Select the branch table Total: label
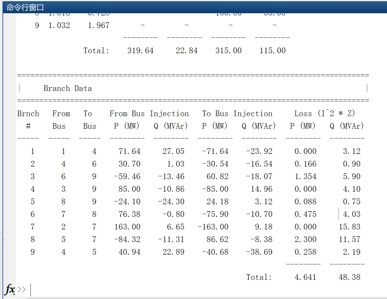Screen dimensions: 387x299 259,277
